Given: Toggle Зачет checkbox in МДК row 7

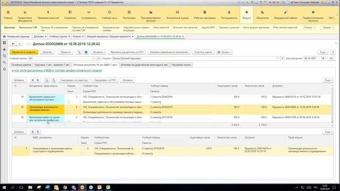Looking at the screenshot, I should 82,153.
